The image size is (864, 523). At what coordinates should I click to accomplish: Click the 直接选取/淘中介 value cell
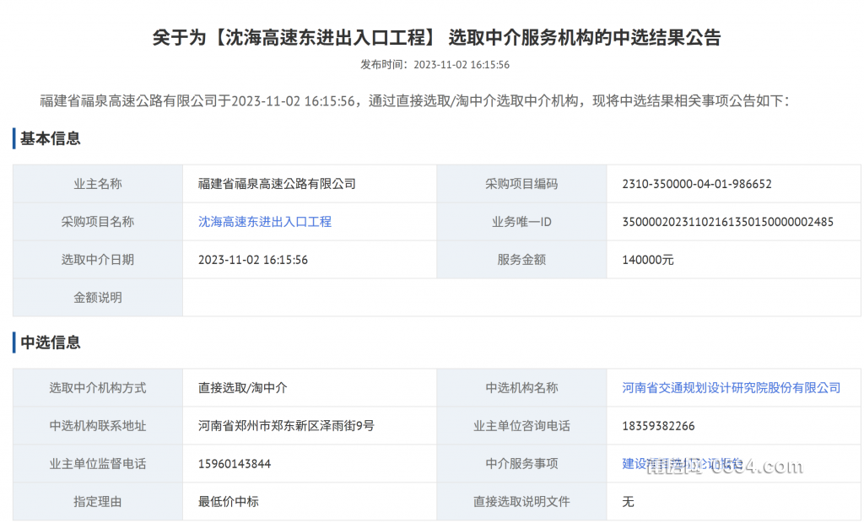tap(310, 388)
